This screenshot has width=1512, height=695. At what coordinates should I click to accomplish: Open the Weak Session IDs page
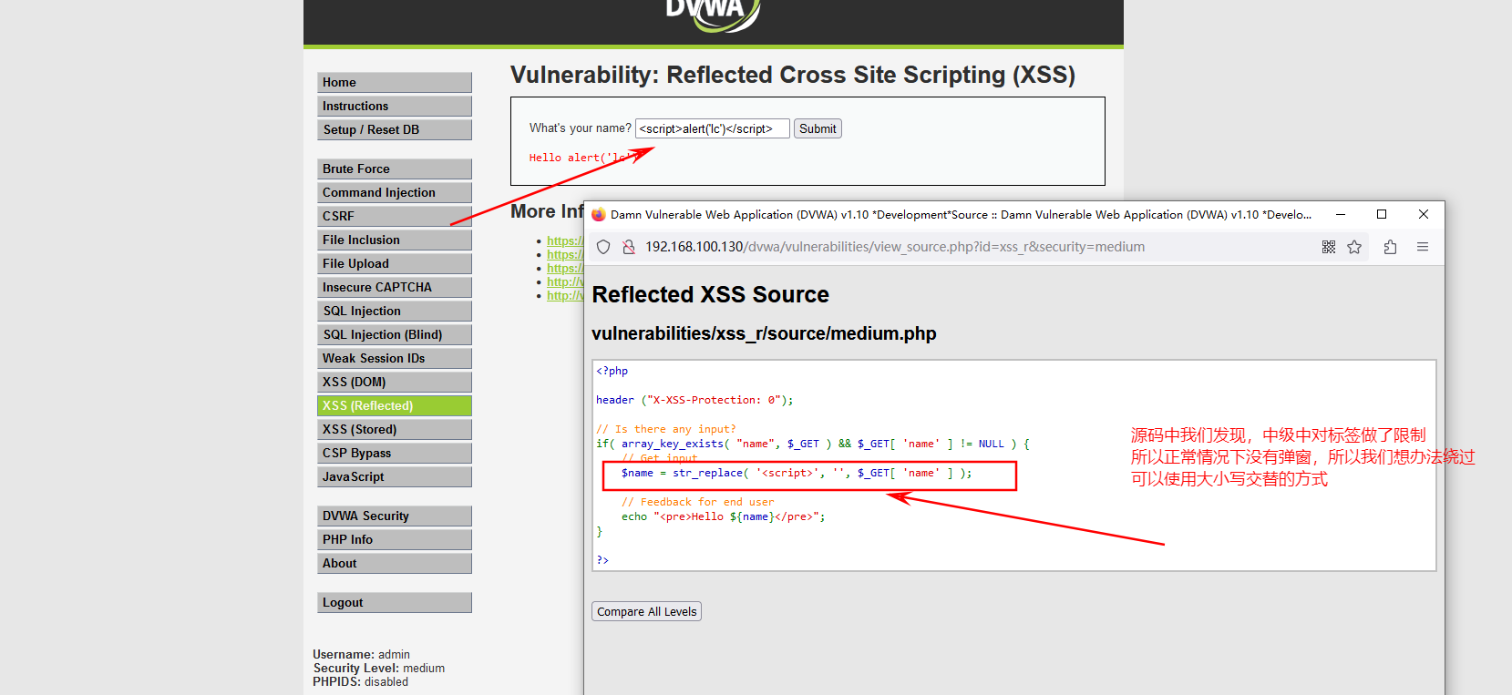click(395, 358)
